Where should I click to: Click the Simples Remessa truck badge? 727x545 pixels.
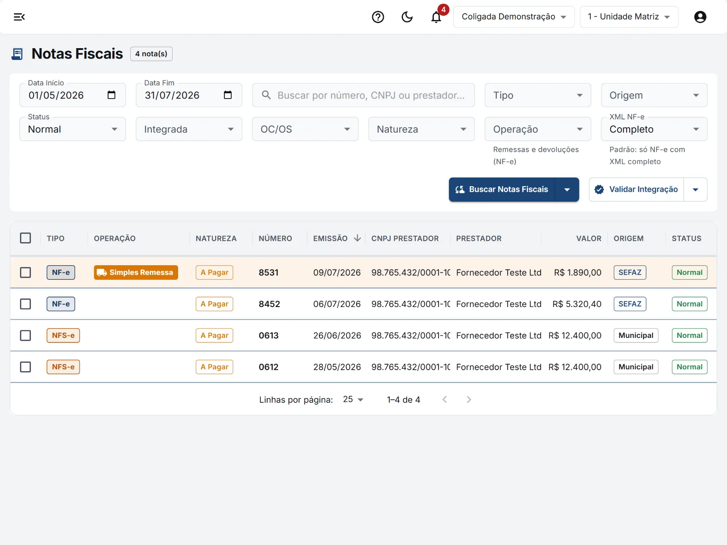[x=136, y=272]
